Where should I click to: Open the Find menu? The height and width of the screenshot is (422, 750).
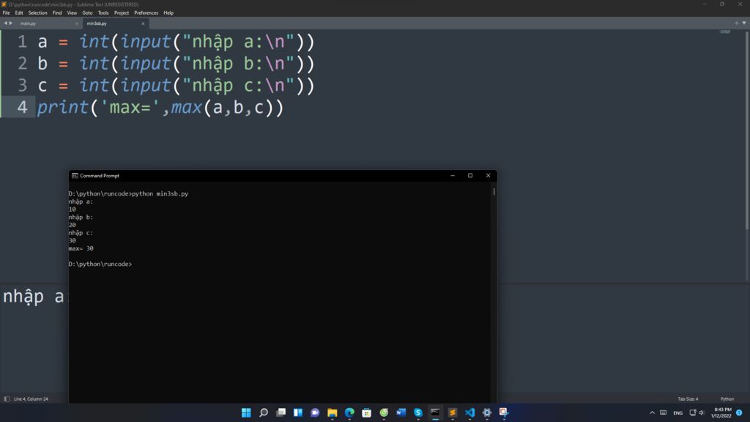[57, 13]
